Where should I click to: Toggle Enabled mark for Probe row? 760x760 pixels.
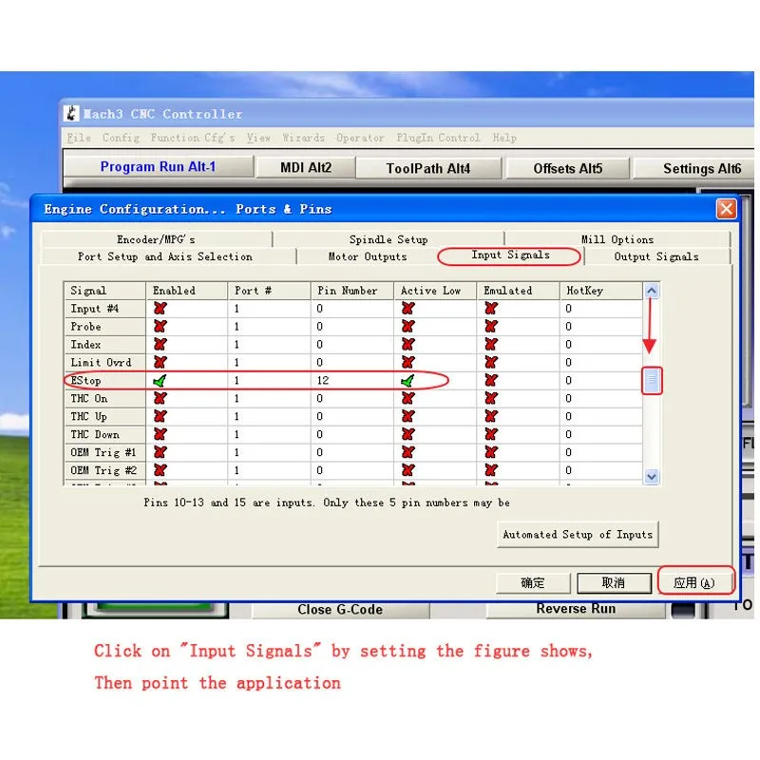[x=160, y=326]
